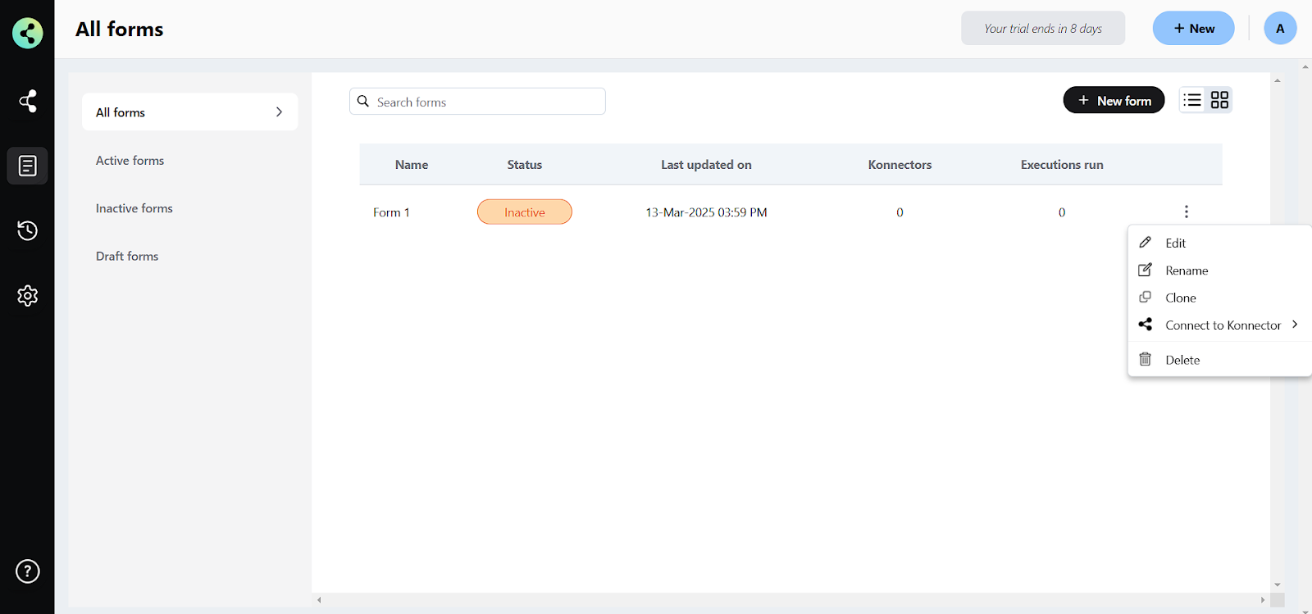Expand the All forms chevron
Image resolution: width=1312 pixels, height=614 pixels.
279,111
